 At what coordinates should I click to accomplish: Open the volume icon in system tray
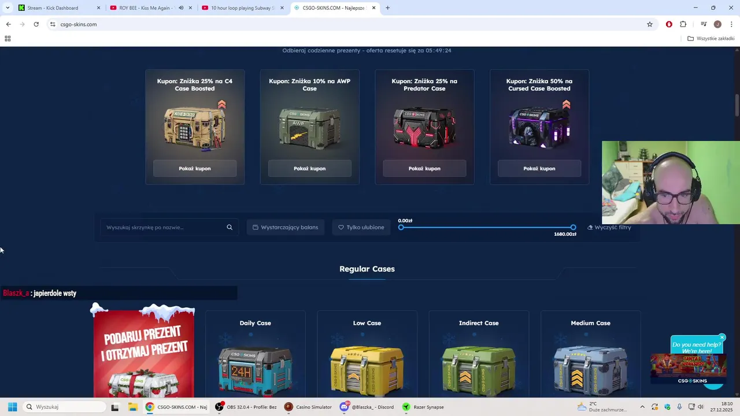click(x=701, y=407)
